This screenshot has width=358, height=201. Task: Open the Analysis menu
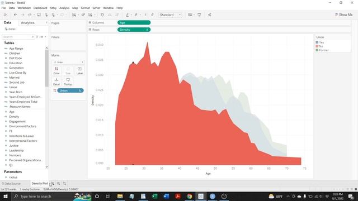click(64, 8)
